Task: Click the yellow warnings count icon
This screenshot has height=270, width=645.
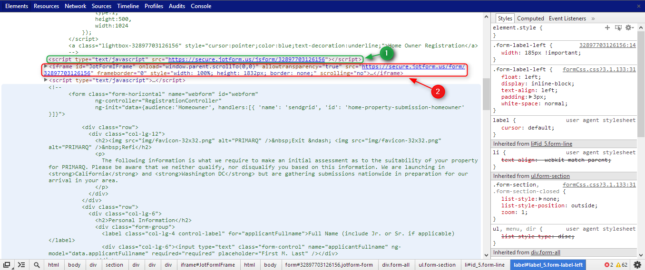Action: [x=618, y=265]
